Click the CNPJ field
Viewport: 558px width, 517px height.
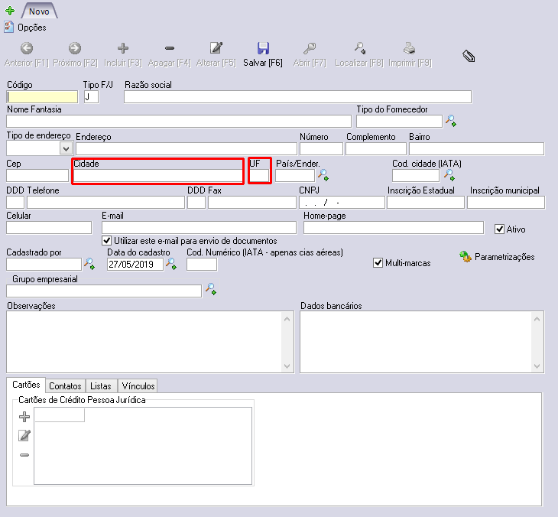click(x=342, y=202)
